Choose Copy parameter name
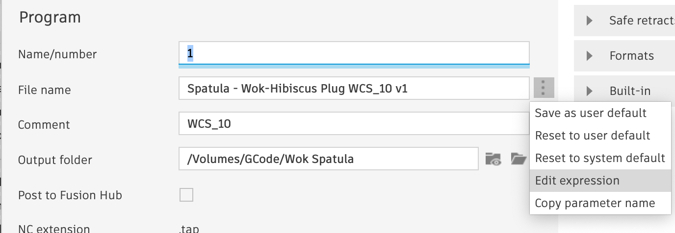The height and width of the screenshot is (233, 675). click(x=595, y=203)
